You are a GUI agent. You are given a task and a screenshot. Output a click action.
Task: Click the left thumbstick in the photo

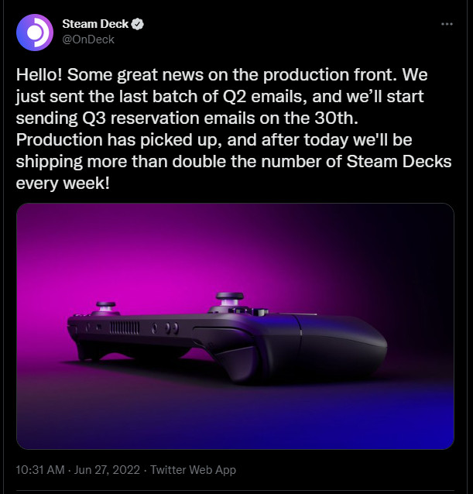pyautogui.click(x=104, y=305)
